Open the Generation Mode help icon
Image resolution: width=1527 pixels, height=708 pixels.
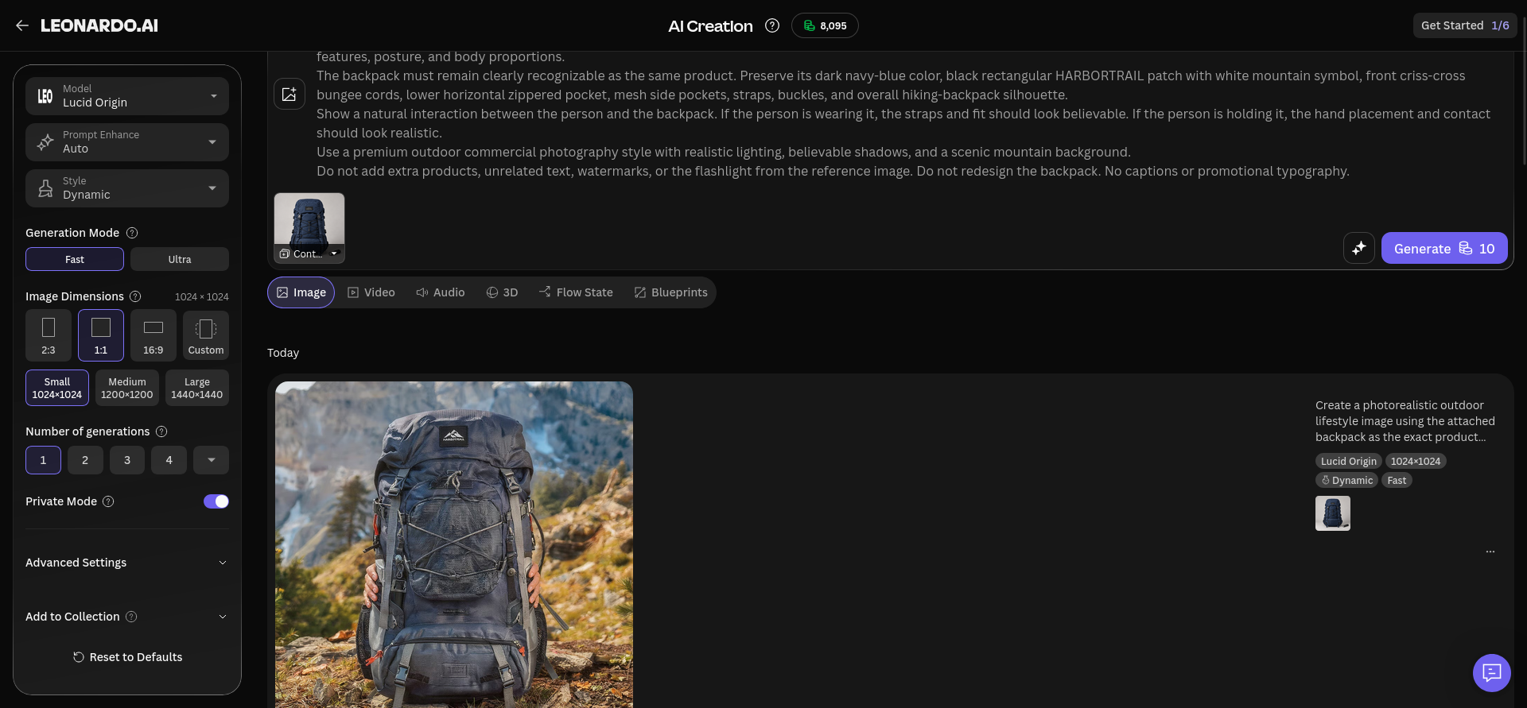coord(132,233)
